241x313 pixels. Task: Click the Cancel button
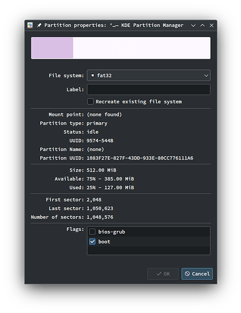coord(197,274)
